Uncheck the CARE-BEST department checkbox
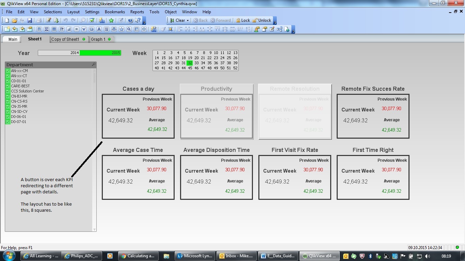 [x=8, y=86]
